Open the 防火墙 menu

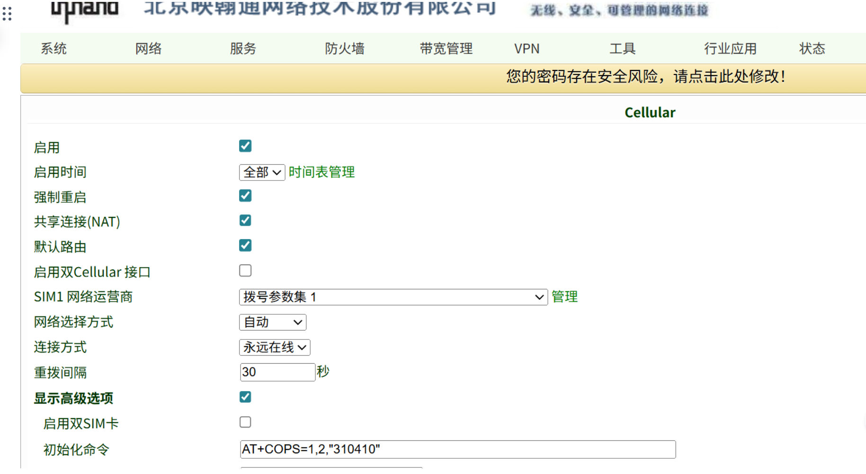pyautogui.click(x=344, y=48)
